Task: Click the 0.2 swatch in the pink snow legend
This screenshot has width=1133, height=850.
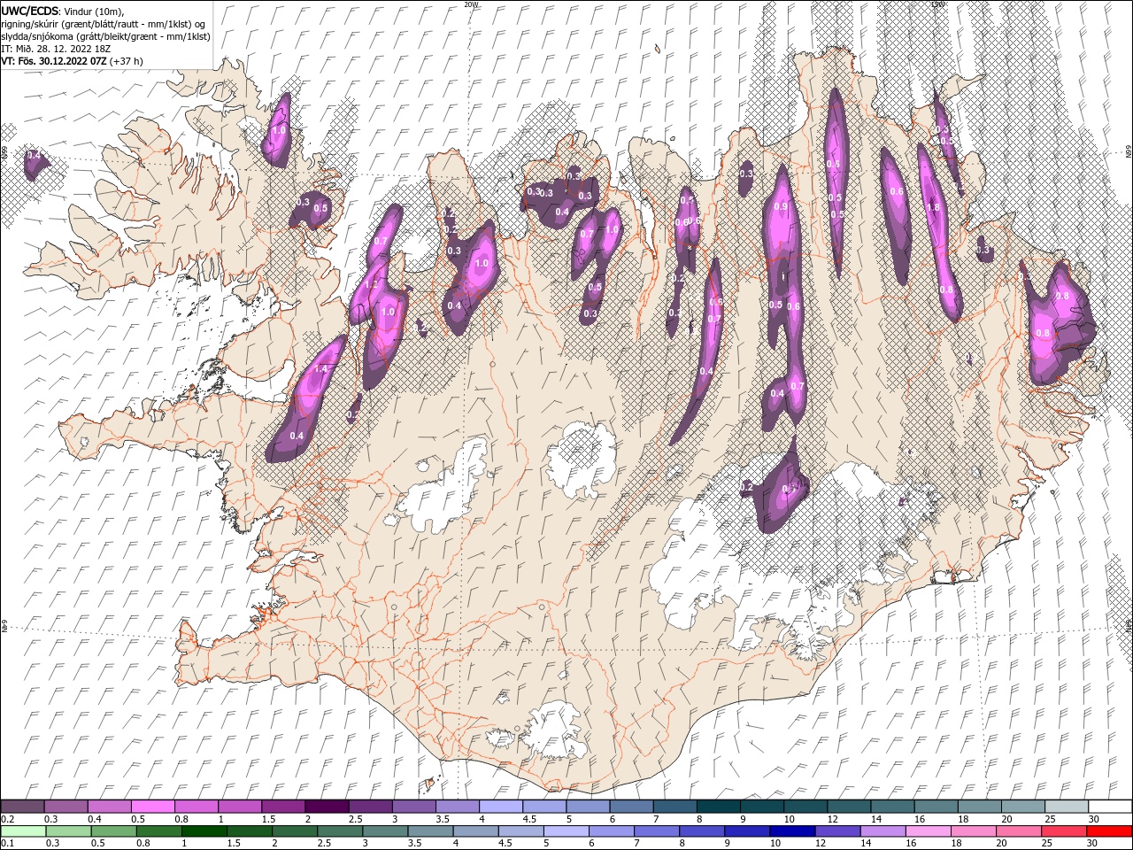Action: [x=22, y=807]
